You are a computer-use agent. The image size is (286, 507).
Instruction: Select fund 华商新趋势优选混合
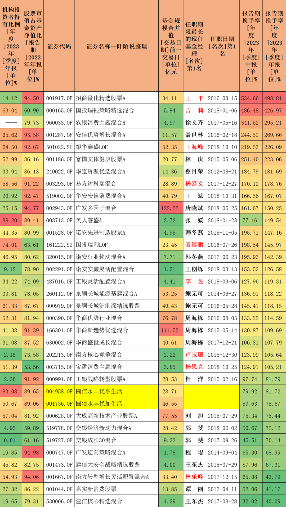click(x=102, y=330)
